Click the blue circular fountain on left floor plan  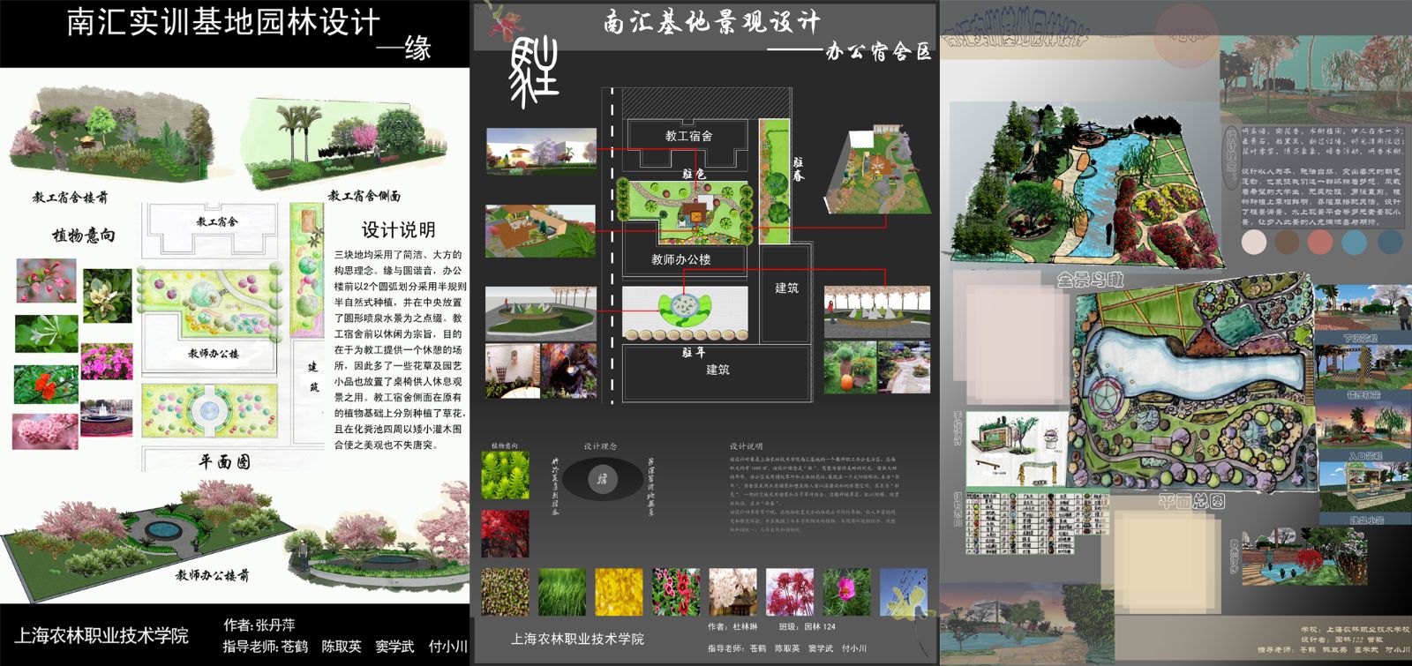(x=209, y=410)
